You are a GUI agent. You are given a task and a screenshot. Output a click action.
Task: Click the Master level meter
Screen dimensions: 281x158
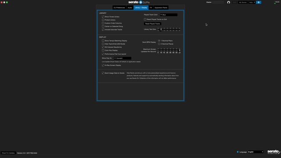(218, 2)
